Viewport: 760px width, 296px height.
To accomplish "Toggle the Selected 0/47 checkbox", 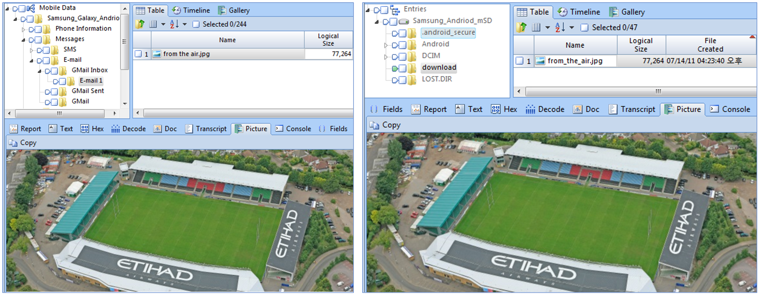I will (x=585, y=28).
